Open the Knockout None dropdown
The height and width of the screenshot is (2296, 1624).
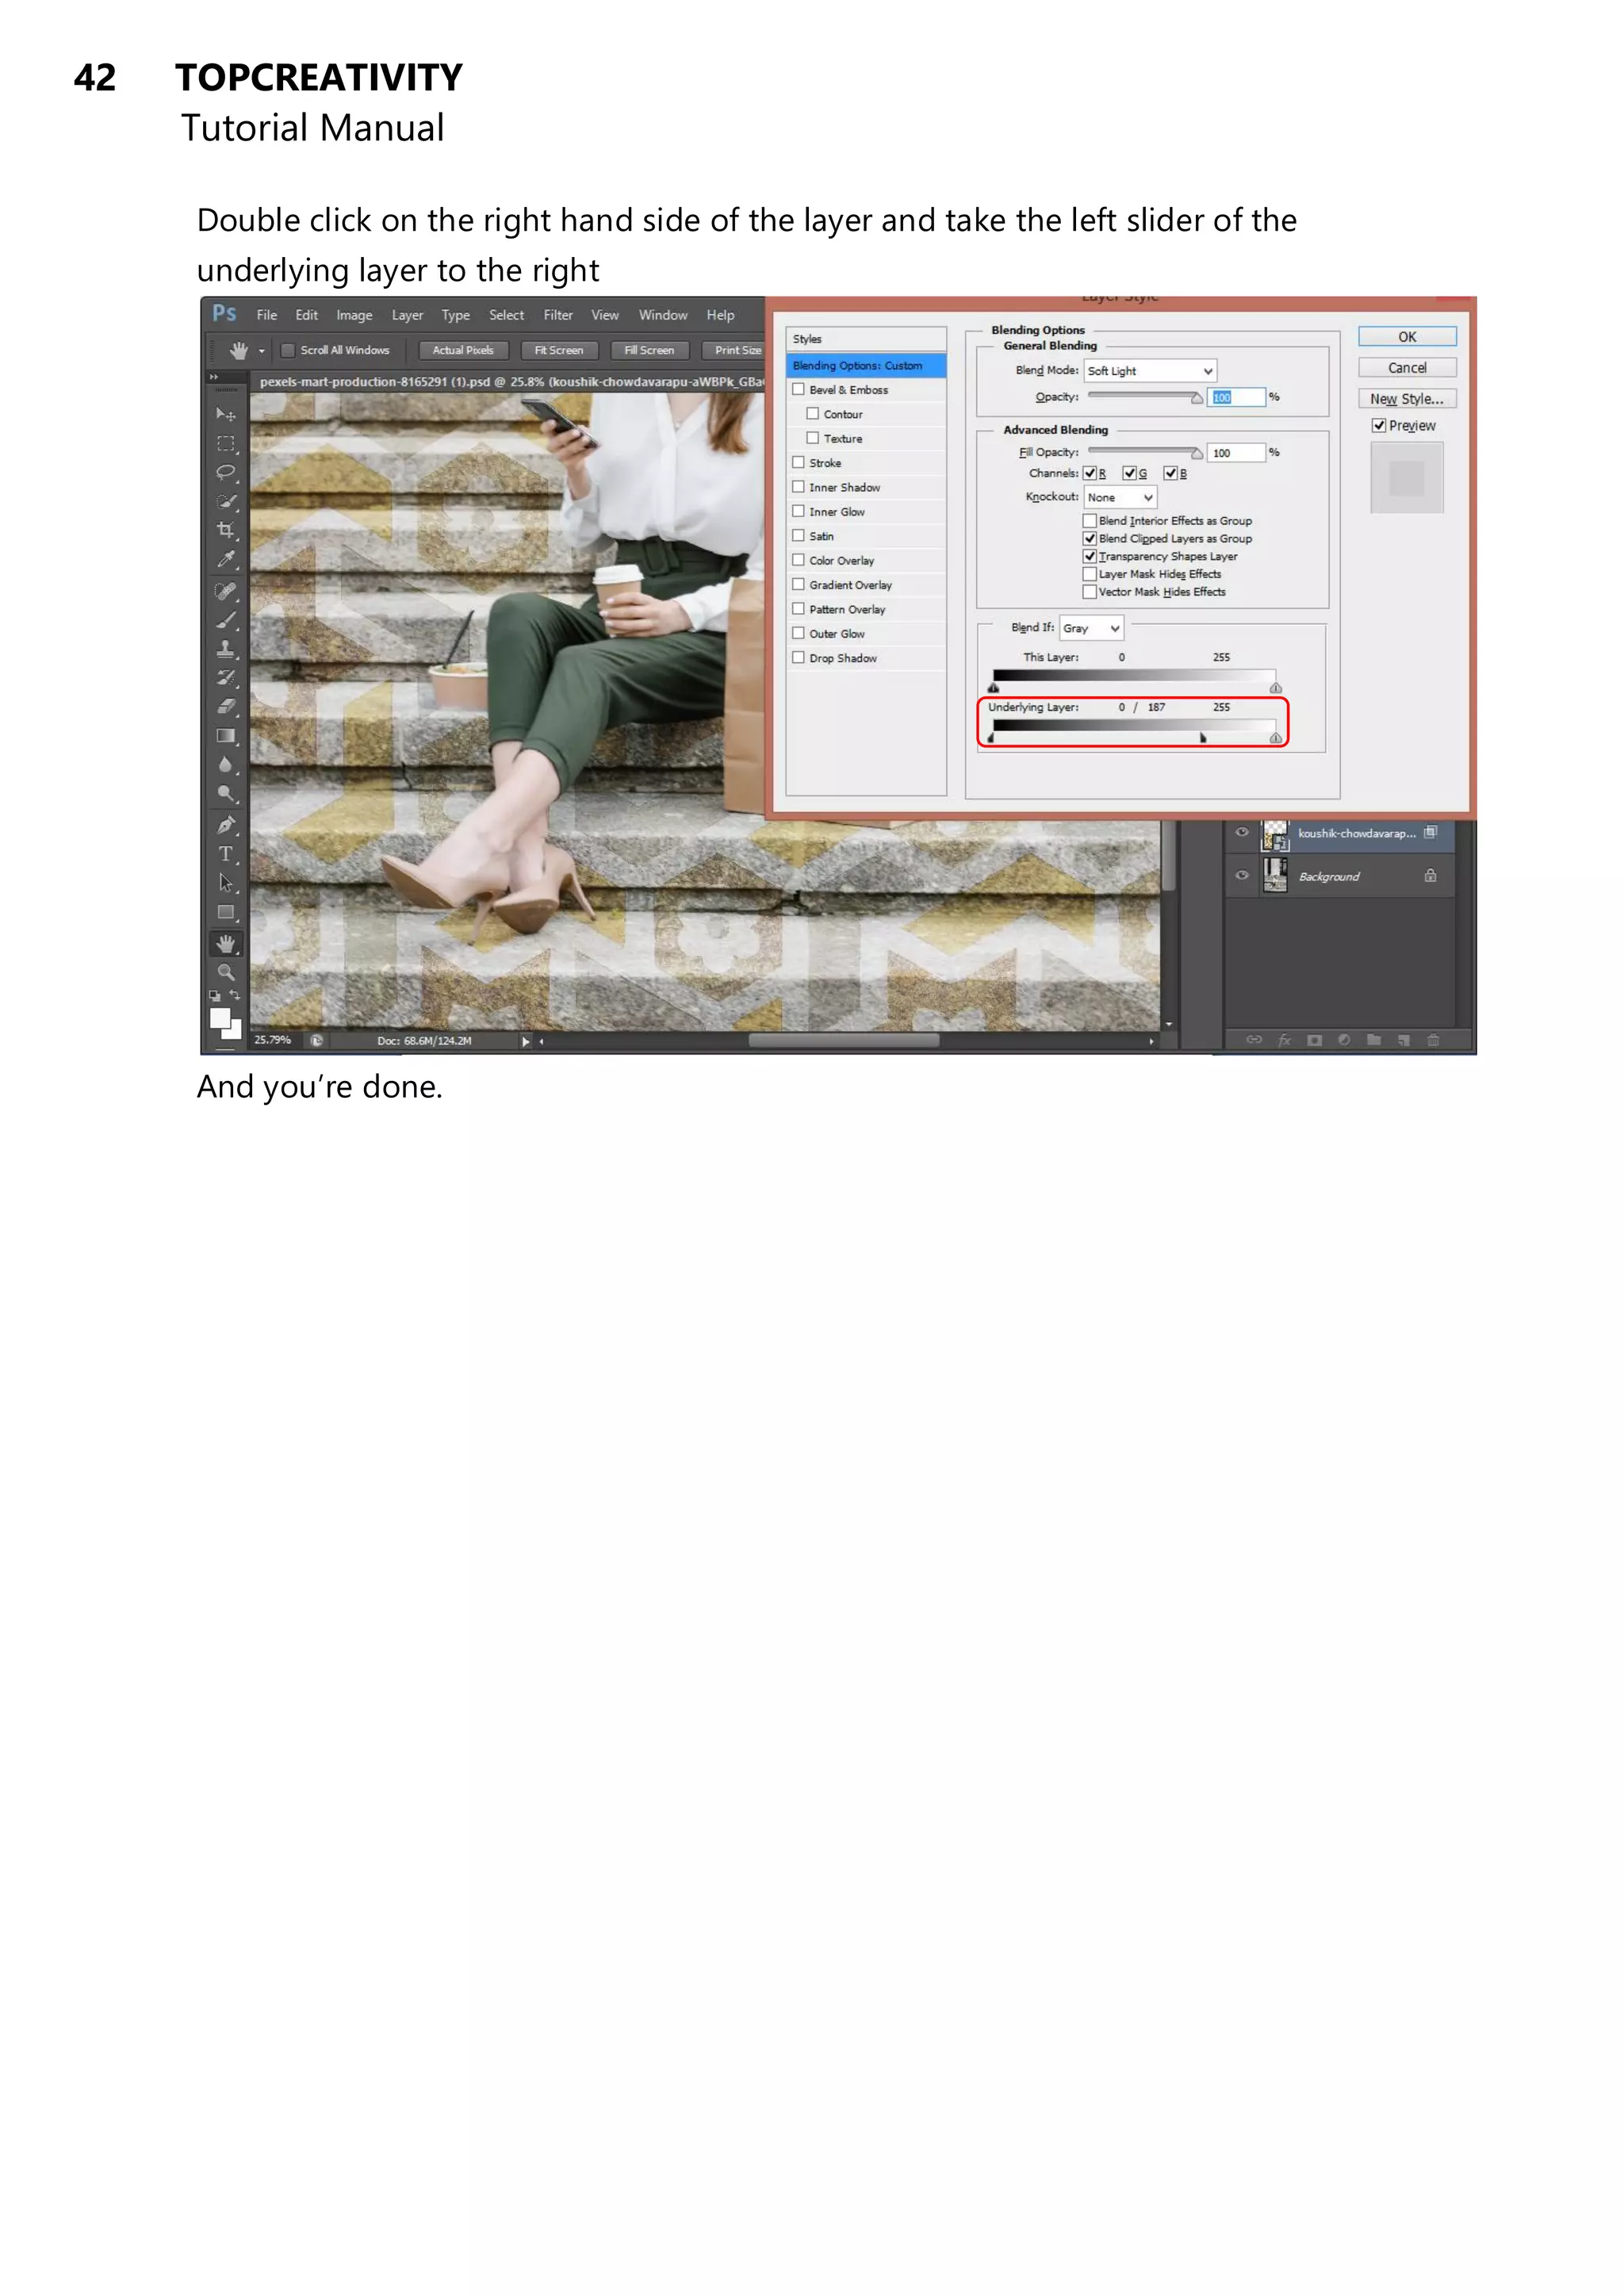(x=1120, y=497)
